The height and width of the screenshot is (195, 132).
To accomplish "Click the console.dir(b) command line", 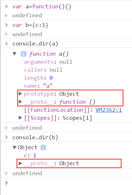I will point(35,137).
